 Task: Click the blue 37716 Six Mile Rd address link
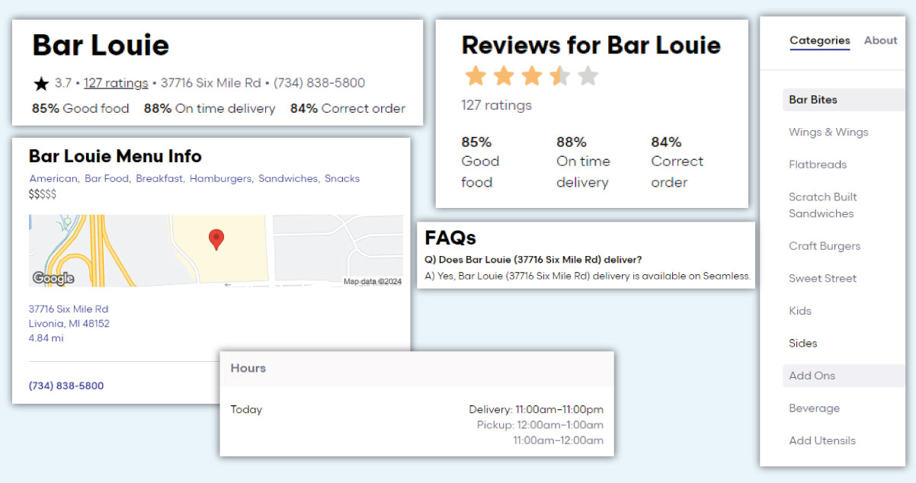[69, 309]
